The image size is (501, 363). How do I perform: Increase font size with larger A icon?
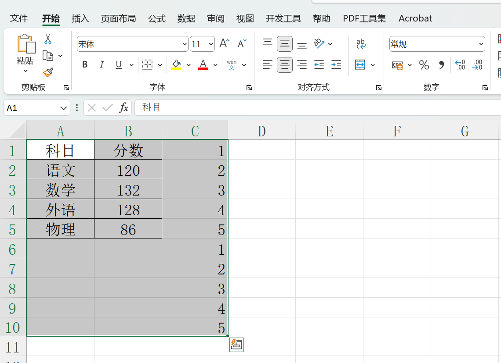click(224, 43)
